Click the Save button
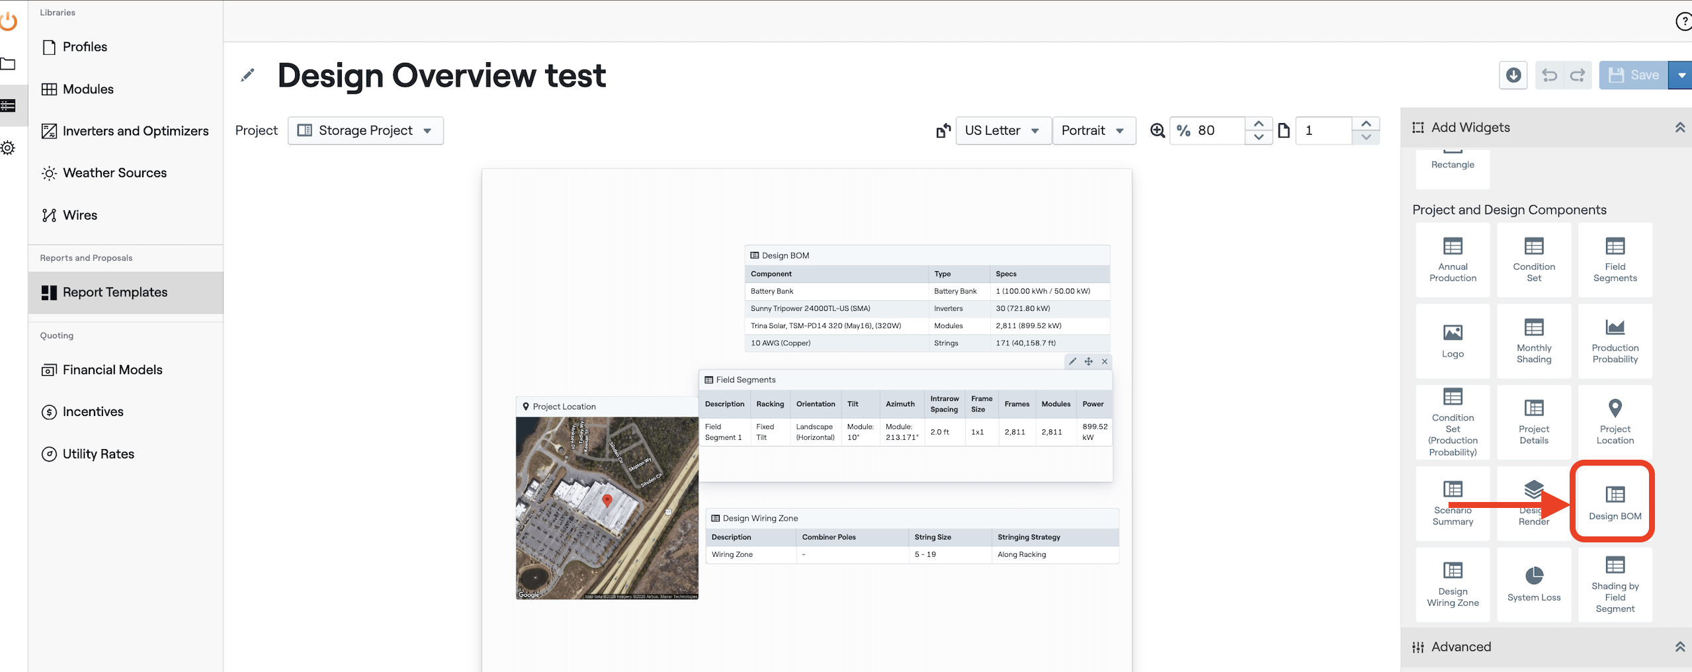This screenshot has height=672, width=1692. (x=1634, y=75)
